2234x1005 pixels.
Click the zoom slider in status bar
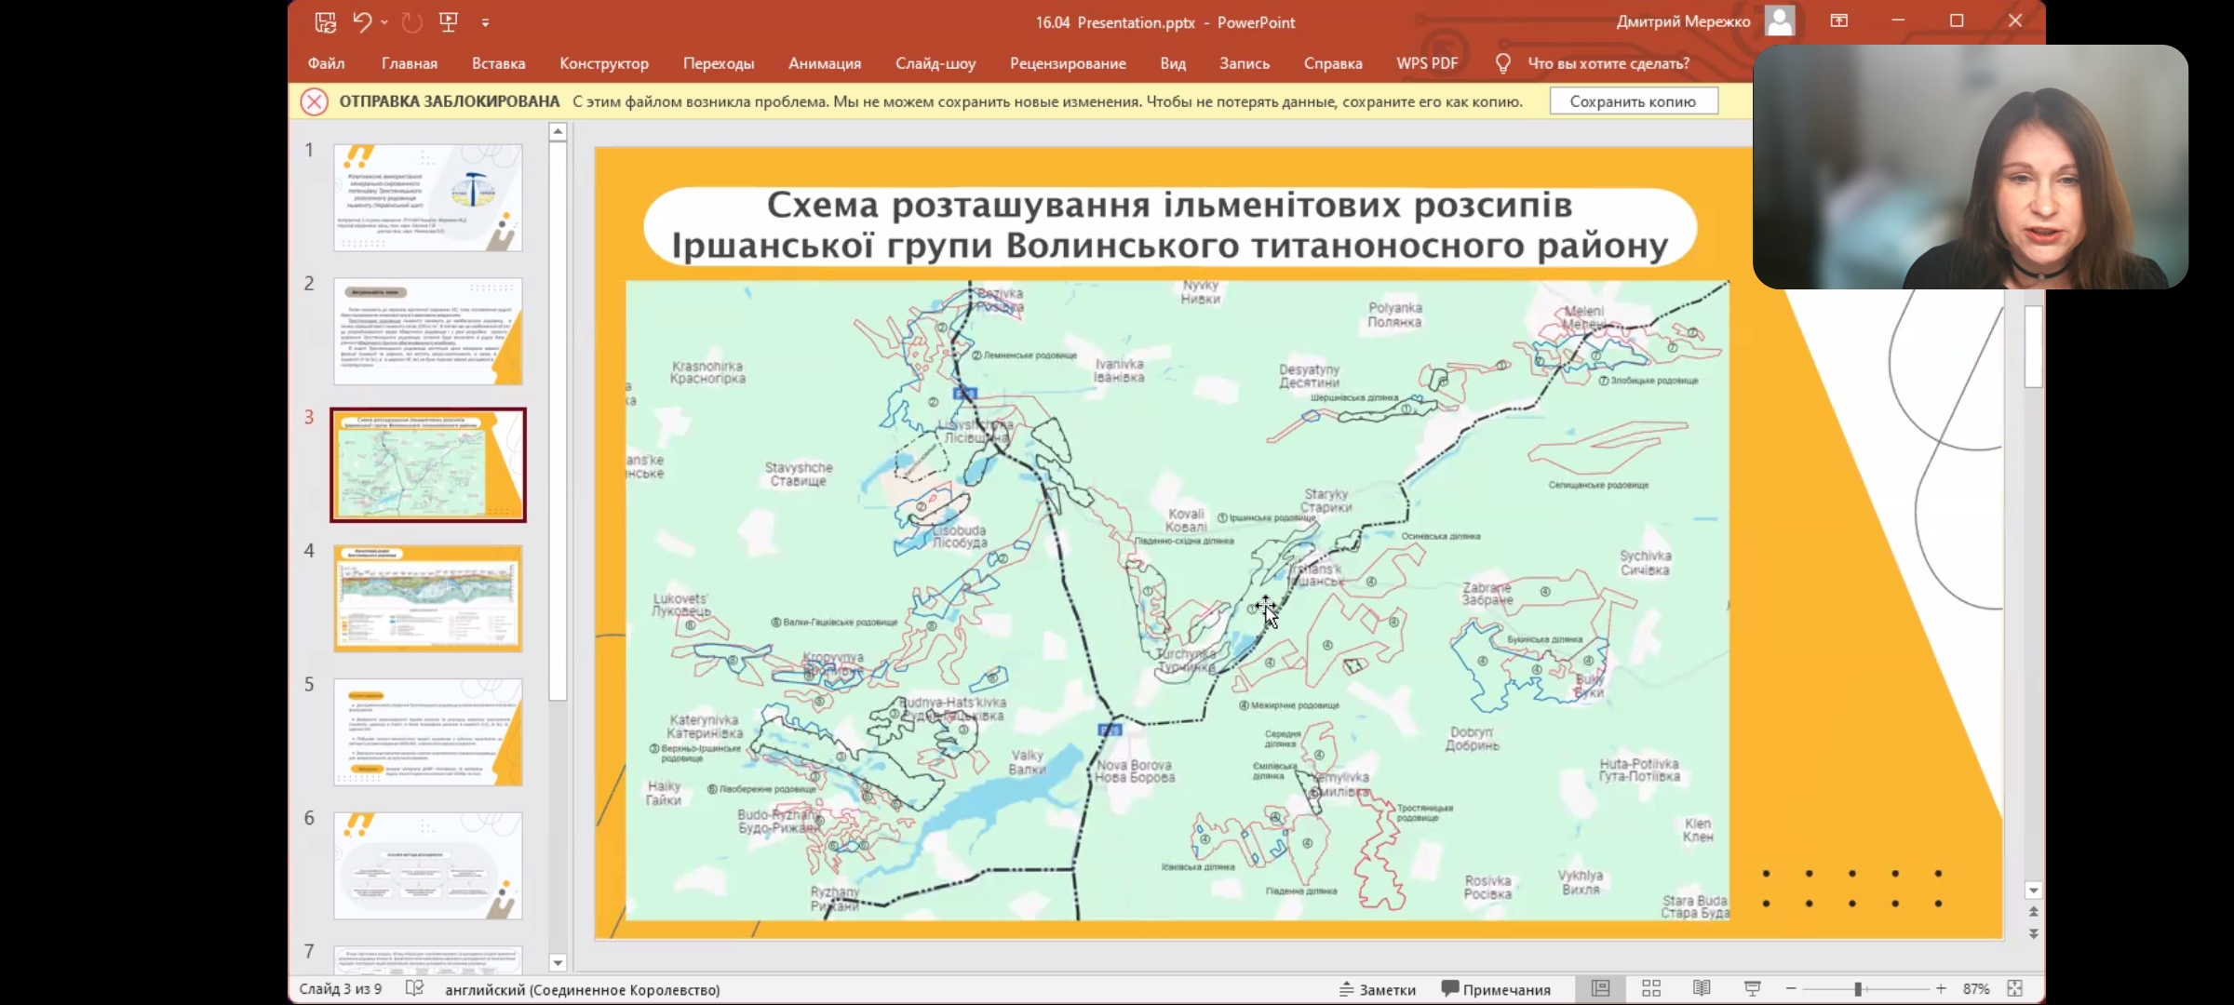[x=1858, y=989]
